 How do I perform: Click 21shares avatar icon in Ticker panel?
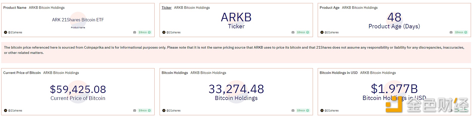[x=164, y=32]
